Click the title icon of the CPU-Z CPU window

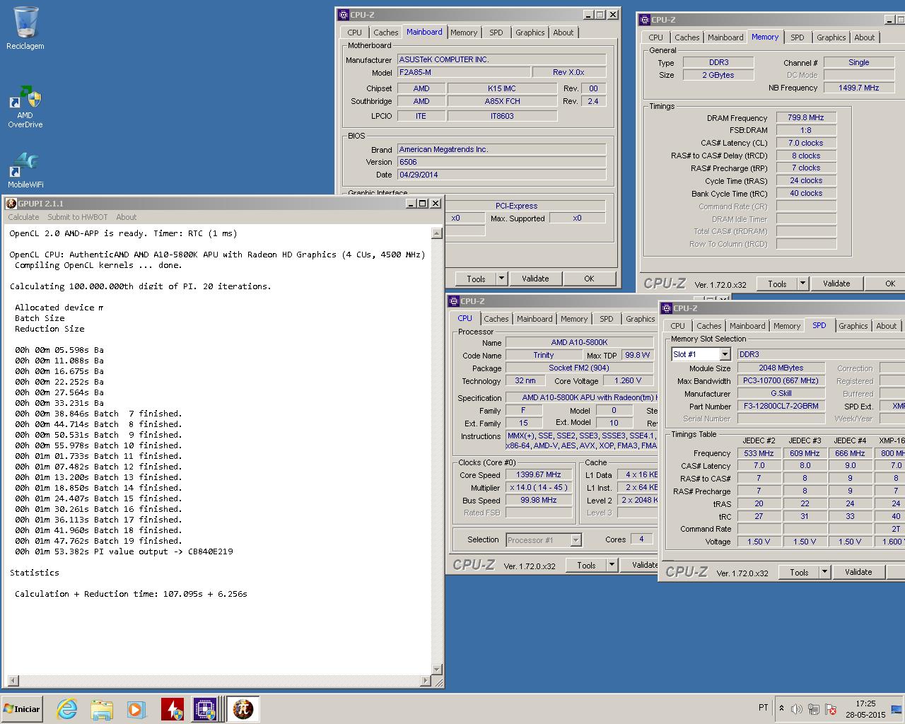point(454,301)
